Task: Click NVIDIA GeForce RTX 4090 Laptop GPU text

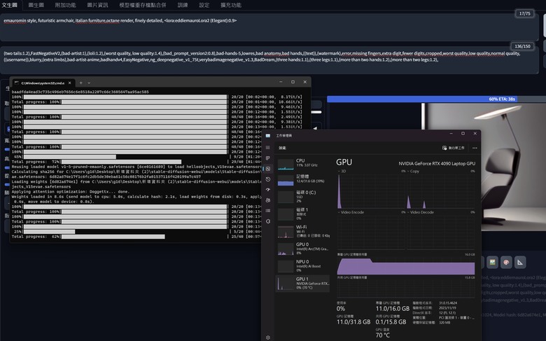Action: [437, 163]
